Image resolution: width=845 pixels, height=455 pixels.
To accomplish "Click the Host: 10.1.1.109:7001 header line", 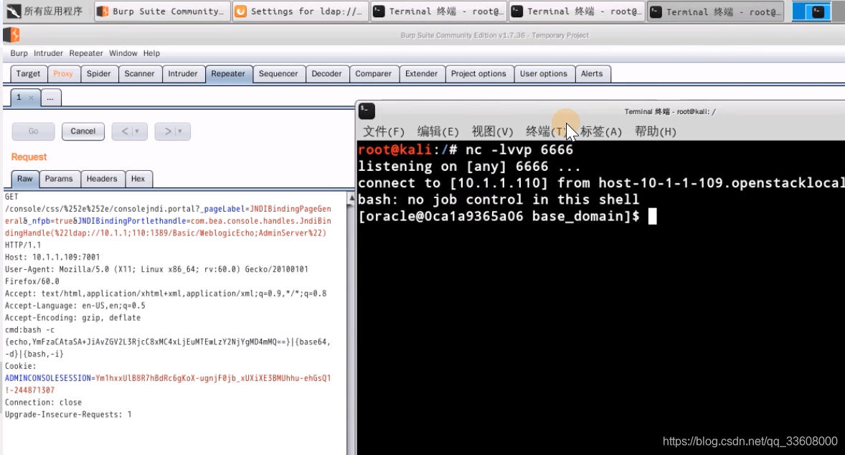I will 52,257.
